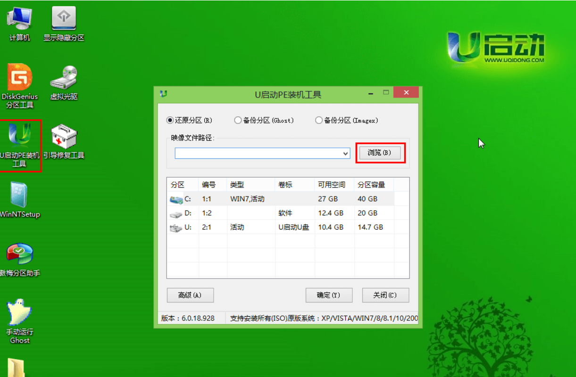Select the D: 软件 partition row

coord(281,213)
